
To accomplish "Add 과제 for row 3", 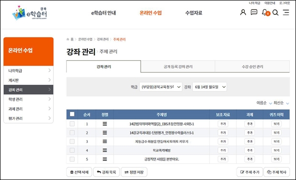I will [x=250, y=142].
